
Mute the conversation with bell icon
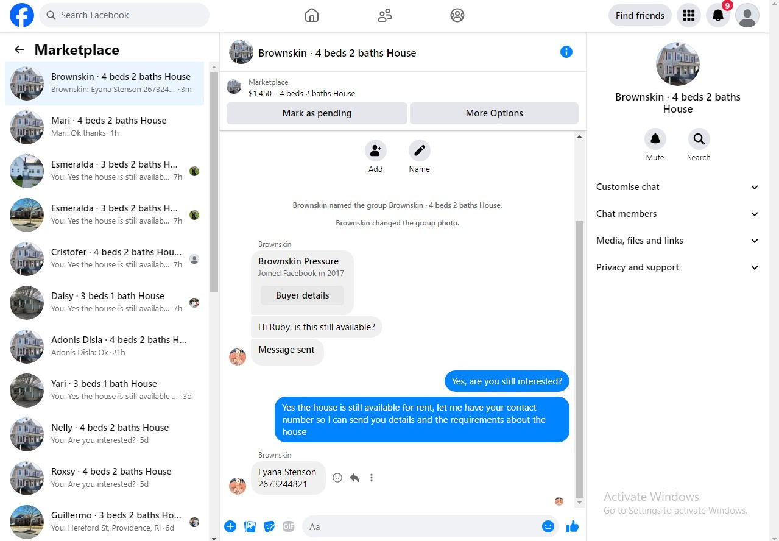pos(655,139)
